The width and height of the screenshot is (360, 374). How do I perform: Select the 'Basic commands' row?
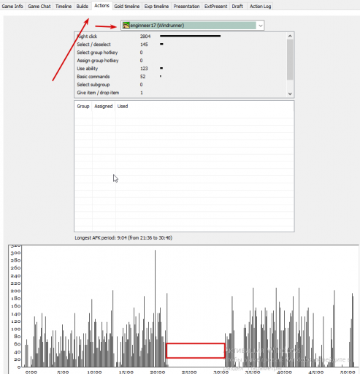point(180,77)
